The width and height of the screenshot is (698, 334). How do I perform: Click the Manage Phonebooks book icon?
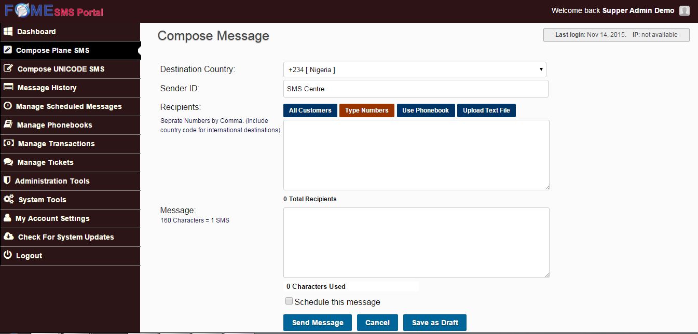pyautogui.click(x=8, y=124)
